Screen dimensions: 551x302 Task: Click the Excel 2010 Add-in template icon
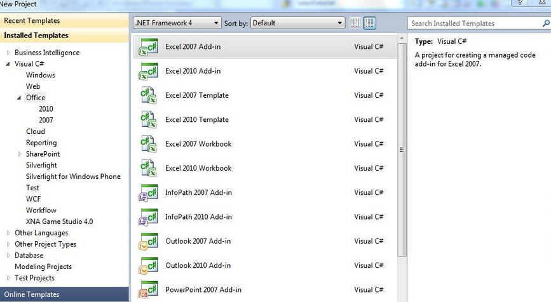(148, 71)
